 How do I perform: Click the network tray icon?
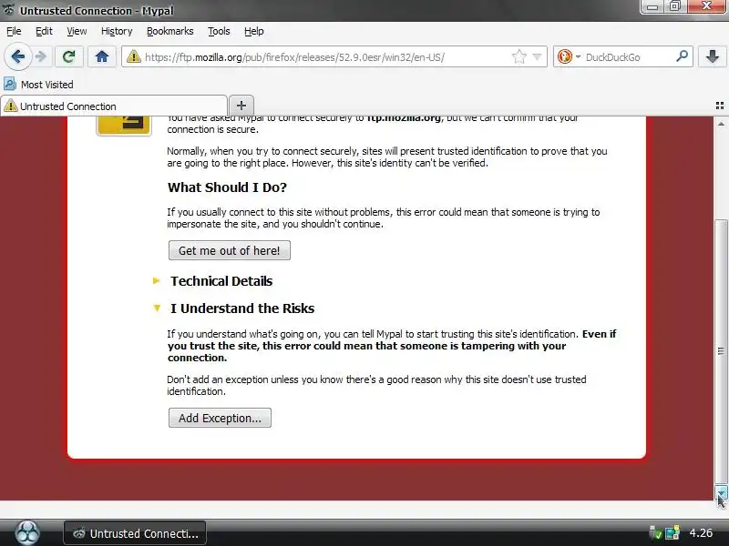(673, 532)
